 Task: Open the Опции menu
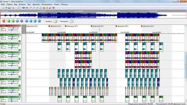pos(56,4)
